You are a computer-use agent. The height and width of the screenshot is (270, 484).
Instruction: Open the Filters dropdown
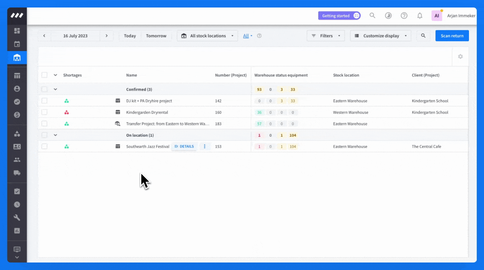coord(326,36)
